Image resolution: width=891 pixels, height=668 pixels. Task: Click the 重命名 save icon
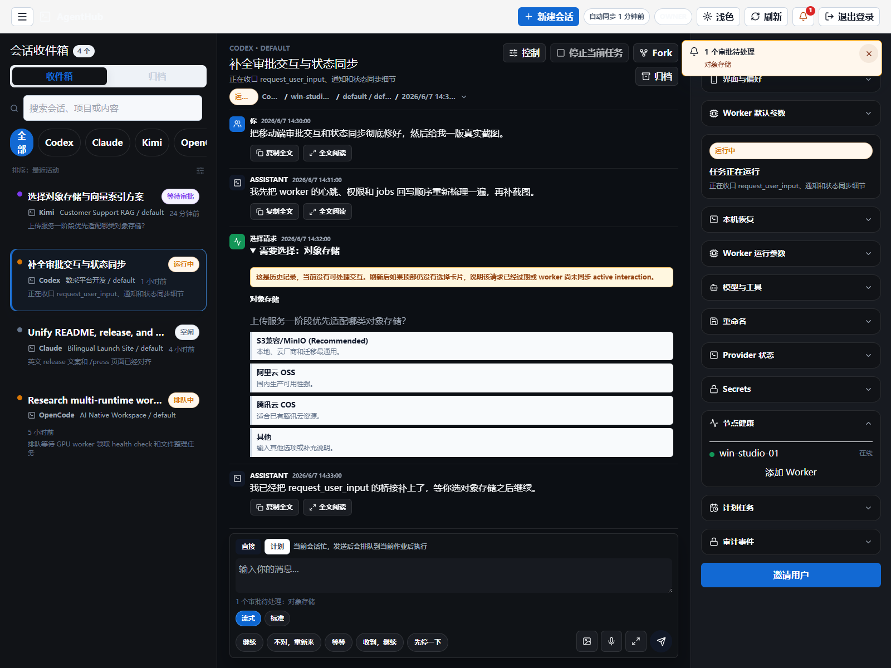[714, 321]
